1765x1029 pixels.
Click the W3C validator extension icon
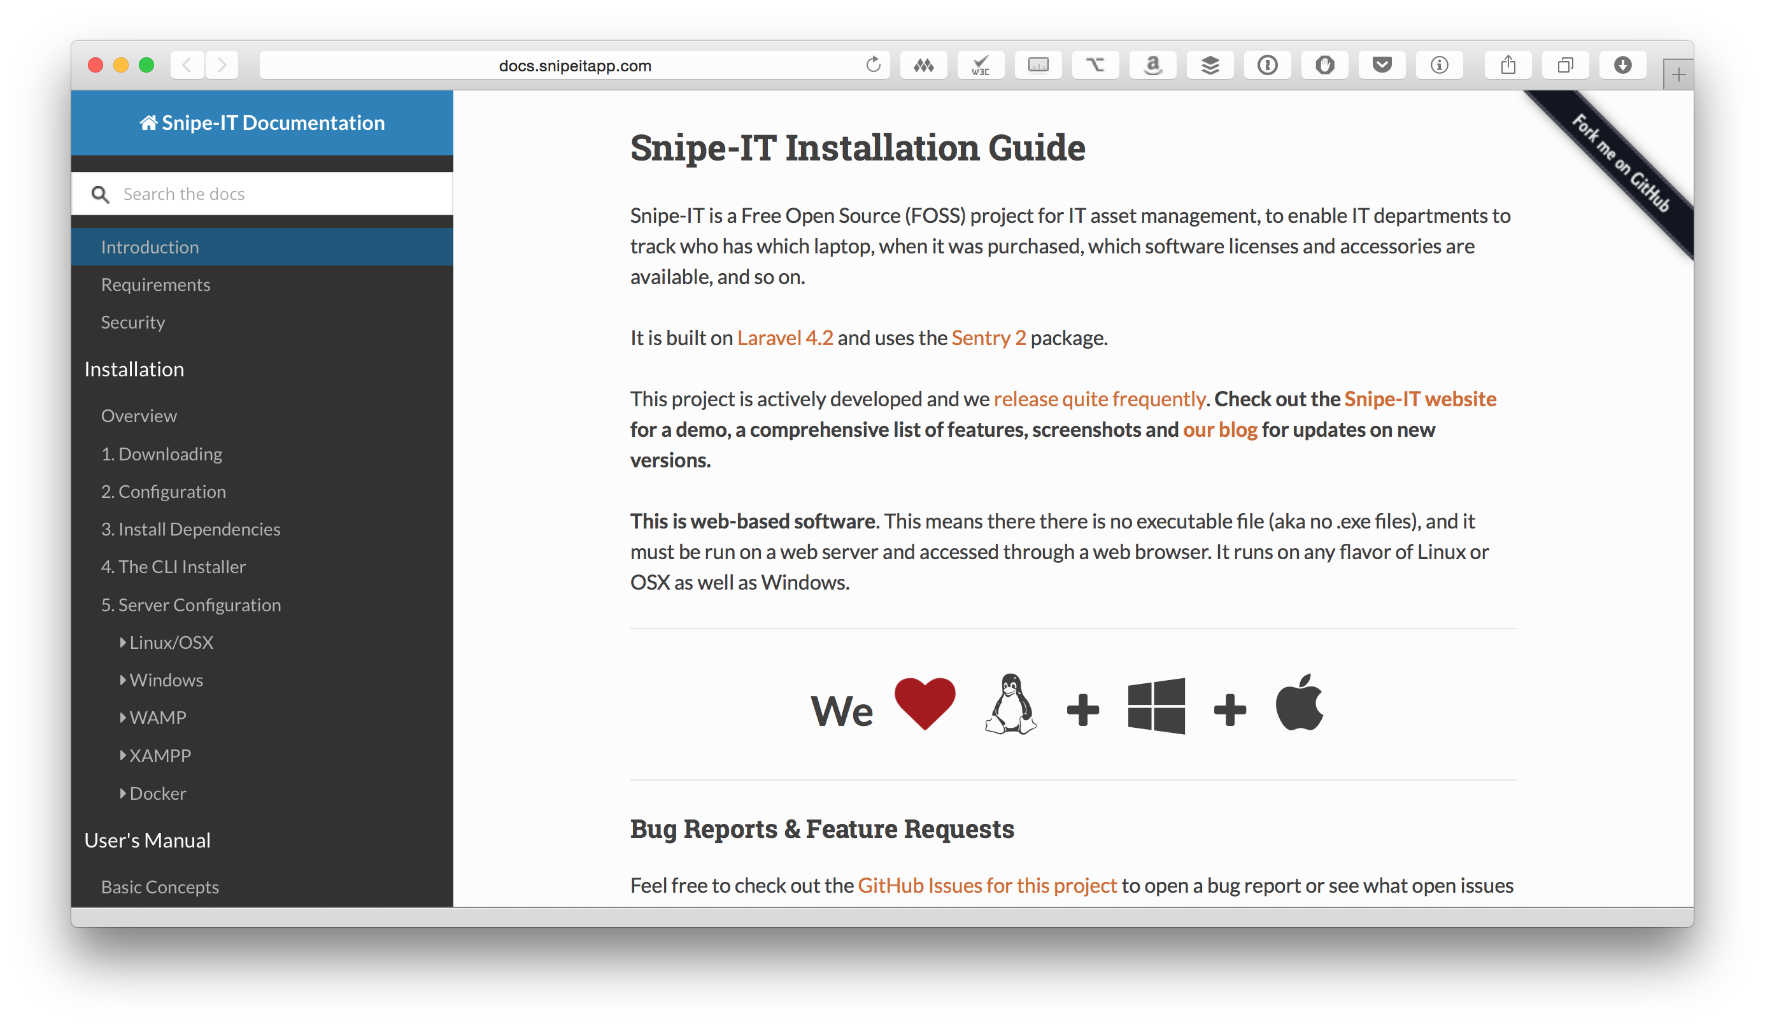pyautogui.click(x=981, y=65)
